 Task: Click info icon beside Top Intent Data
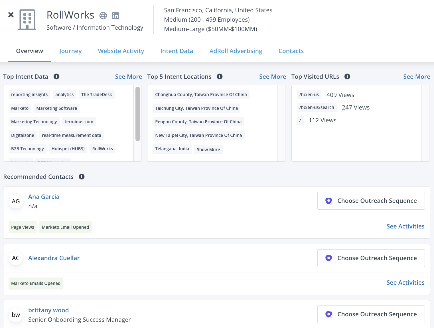[56, 76]
